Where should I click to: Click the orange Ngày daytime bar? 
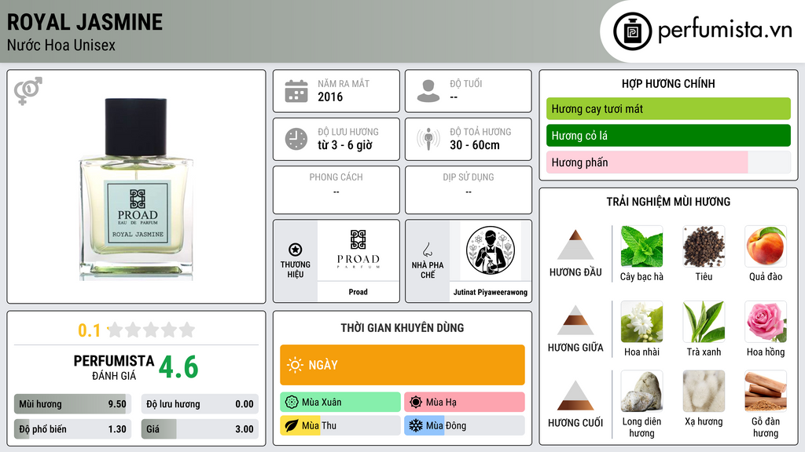pyautogui.click(x=402, y=365)
